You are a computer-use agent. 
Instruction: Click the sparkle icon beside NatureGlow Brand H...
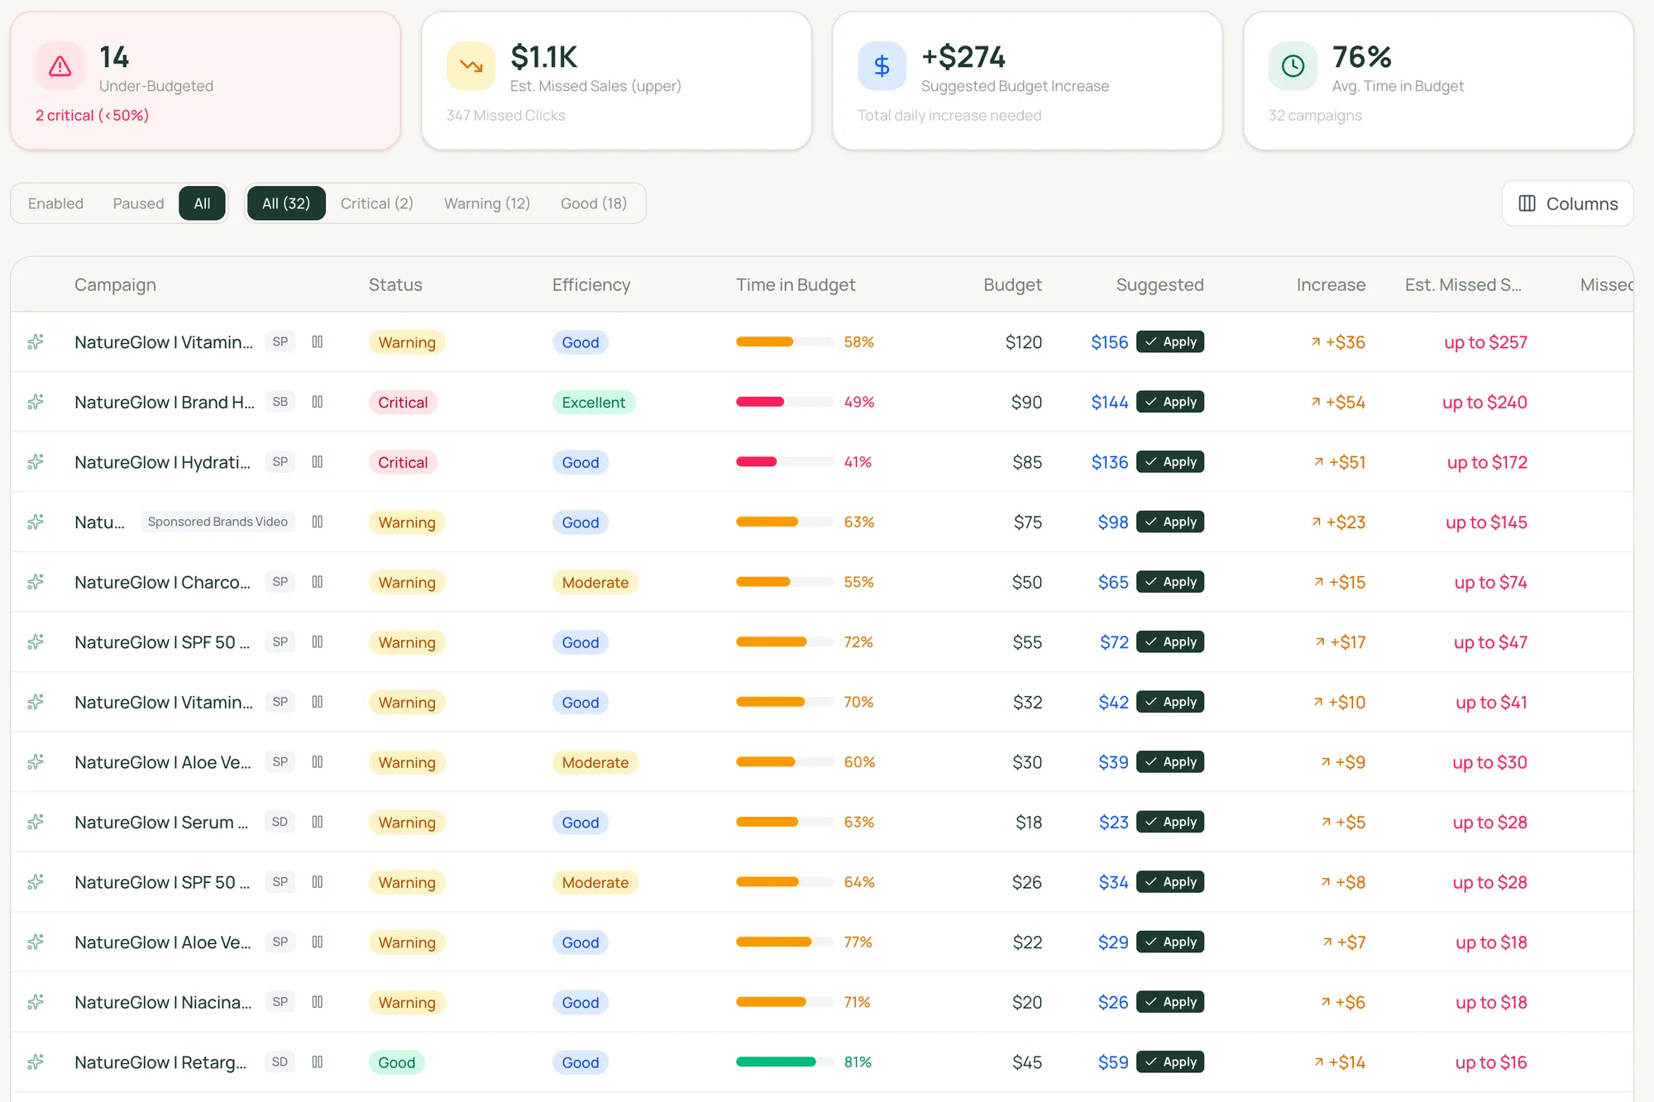coord(36,402)
